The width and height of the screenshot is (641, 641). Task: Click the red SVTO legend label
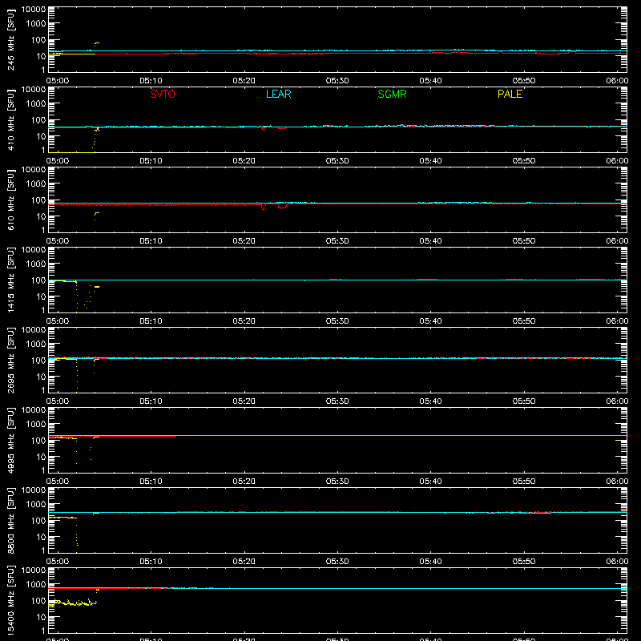[x=163, y=94]
